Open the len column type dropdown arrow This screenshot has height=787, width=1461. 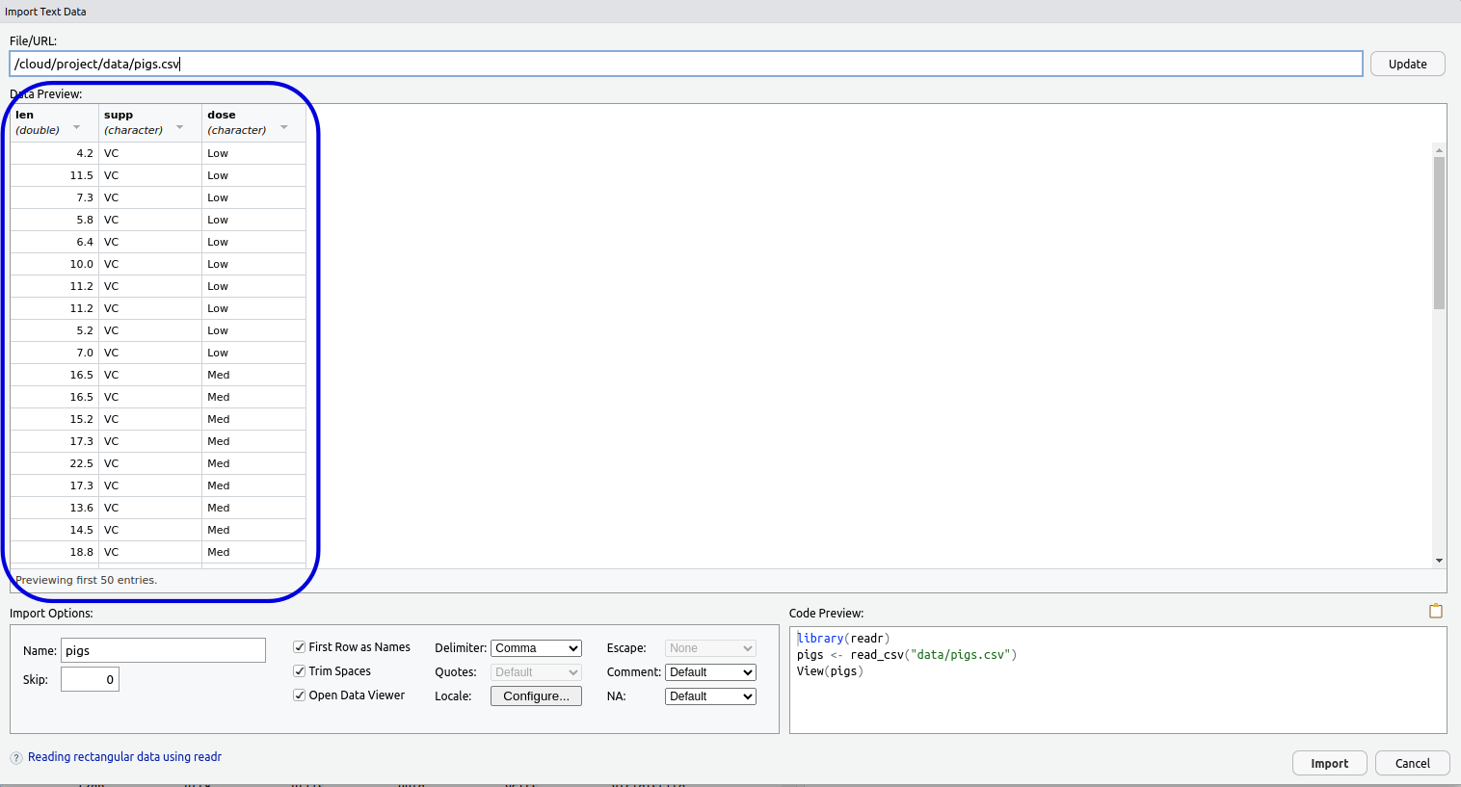coord(77,127)
